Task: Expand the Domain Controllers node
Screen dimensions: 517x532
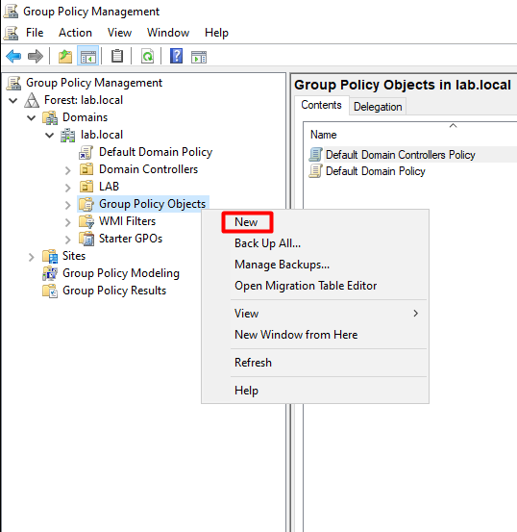Action: 68,170
